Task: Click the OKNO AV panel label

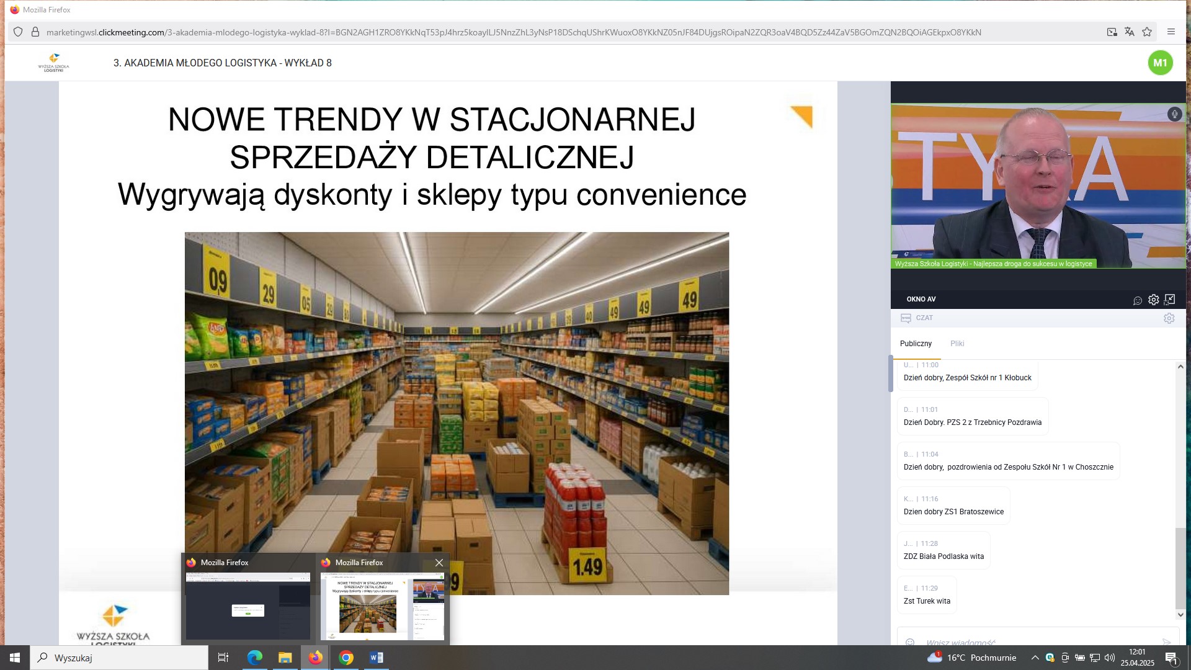Action: tap(921, 299)
